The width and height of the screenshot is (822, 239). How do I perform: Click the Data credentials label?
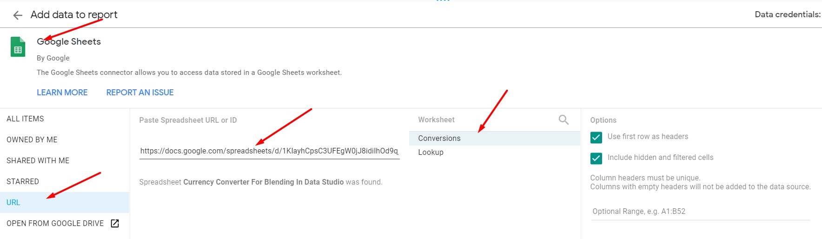point(788,14)
